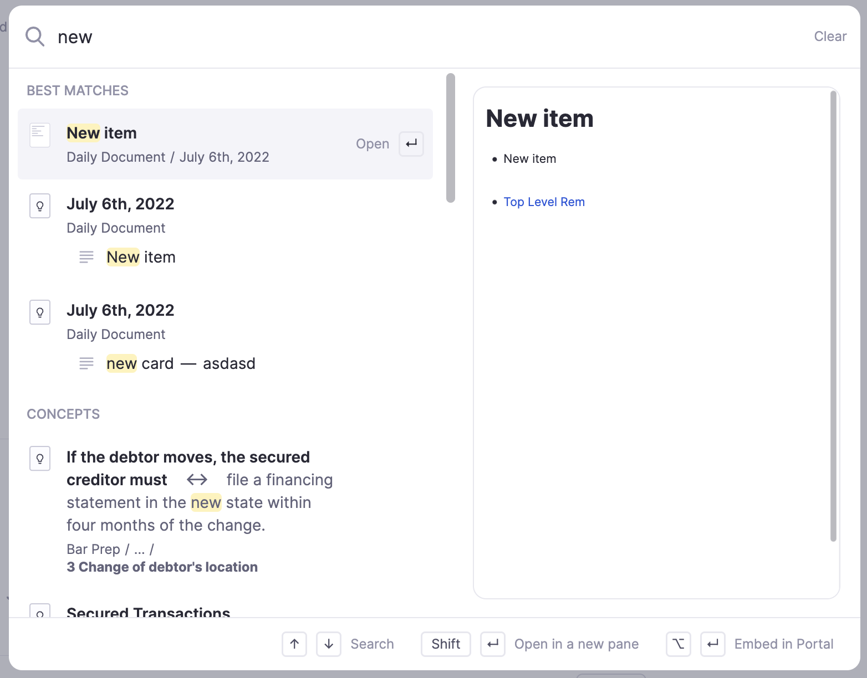Click 'CONCEPTS' section header
Viewport: 867px width, 678px height.
(63, 414)
